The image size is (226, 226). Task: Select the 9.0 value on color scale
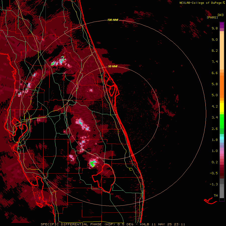click(x=215, y=40)
